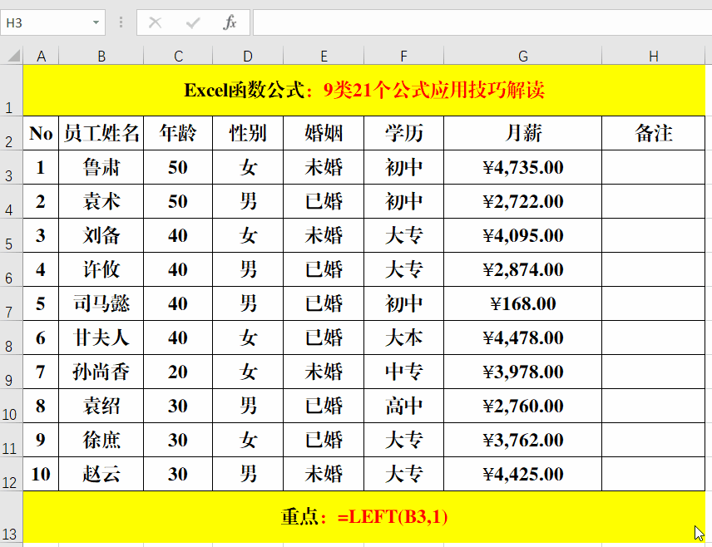Click the 学历 header cell
This screenshot has height=547, width=712.
point(403,133)
